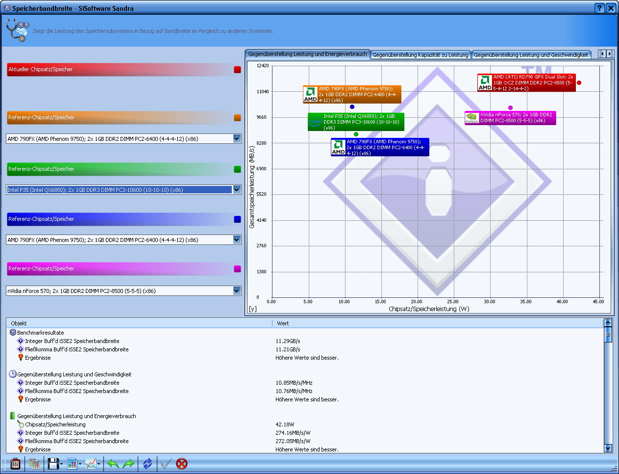Open the bar chart icon's dropdown arrow
The height and width of the screenshot is (474, 619).
point(80,464)
